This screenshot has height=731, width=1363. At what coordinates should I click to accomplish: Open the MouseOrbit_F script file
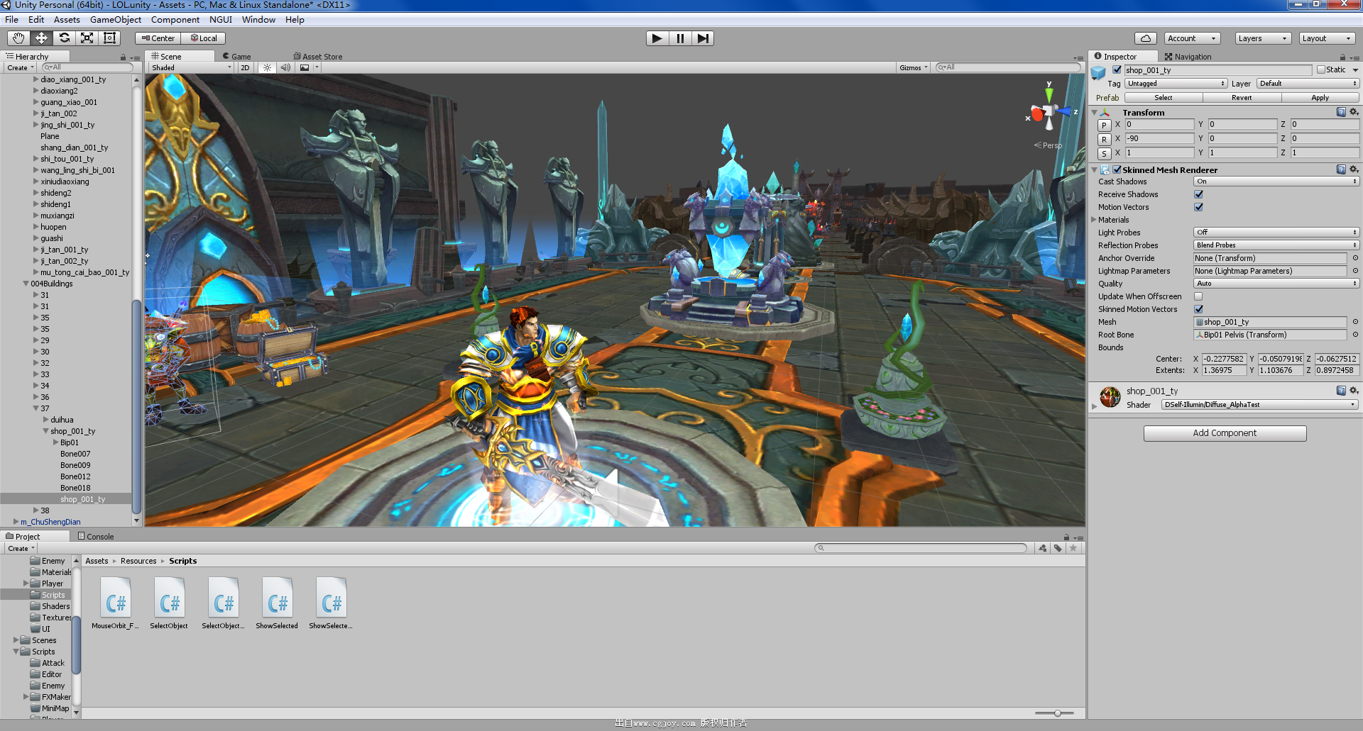(x=115, y=603)
